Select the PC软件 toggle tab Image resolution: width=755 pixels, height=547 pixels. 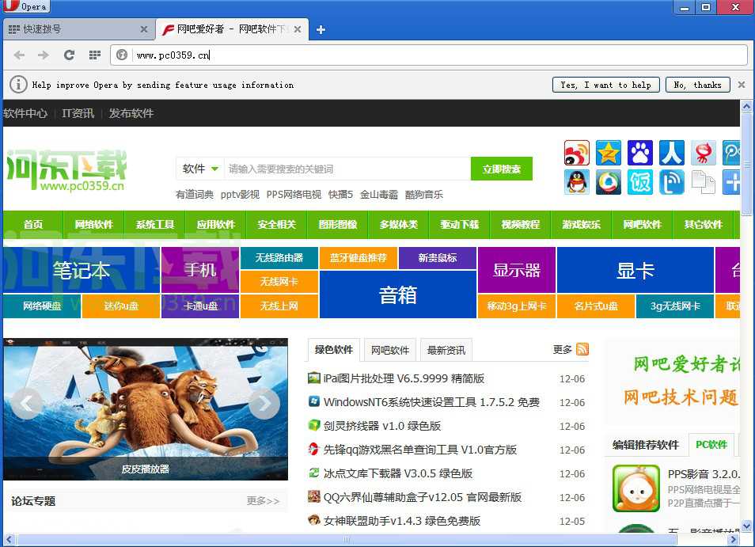711,444
